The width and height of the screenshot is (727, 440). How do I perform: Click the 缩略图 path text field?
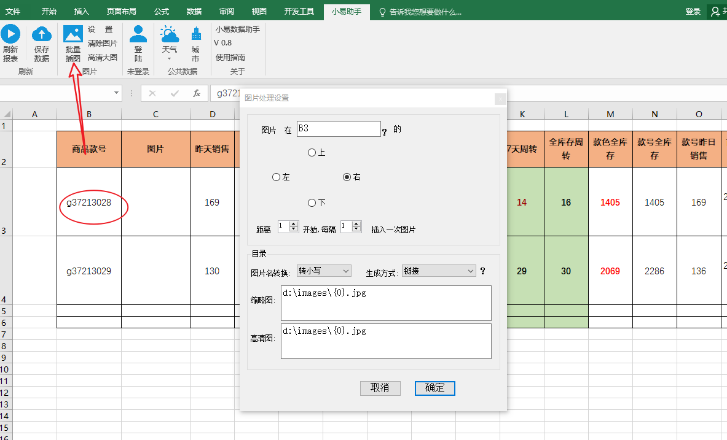386,303
